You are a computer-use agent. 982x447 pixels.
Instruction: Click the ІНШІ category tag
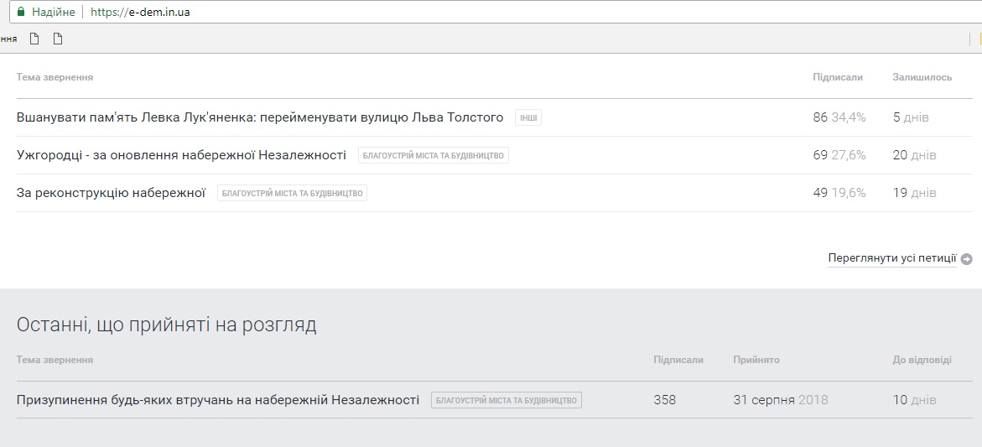[528, 118]
